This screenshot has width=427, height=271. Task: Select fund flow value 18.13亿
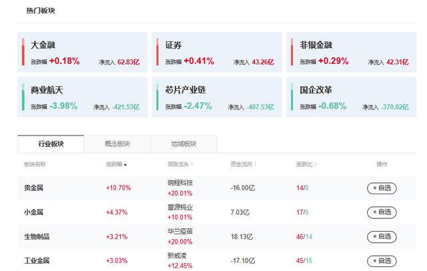coord(242,237)
